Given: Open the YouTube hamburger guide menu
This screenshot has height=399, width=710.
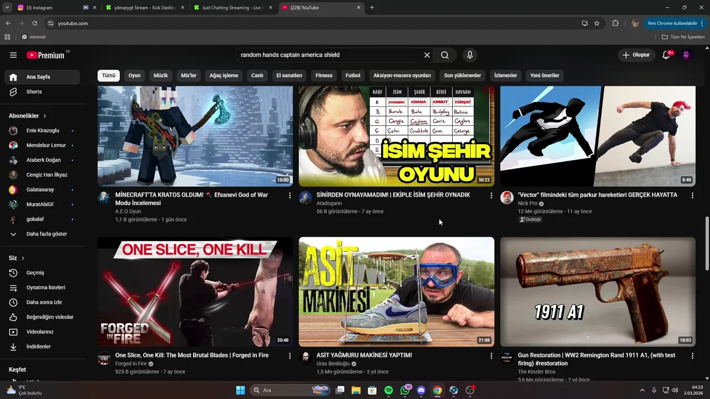Looking at the screenshot, I should tap(13, 55).
